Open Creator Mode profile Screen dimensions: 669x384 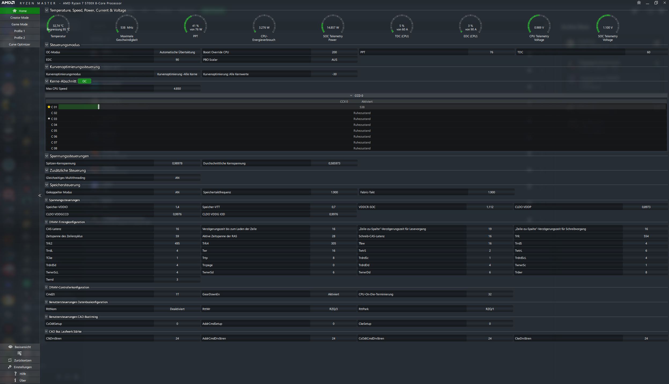pos(20,18)
